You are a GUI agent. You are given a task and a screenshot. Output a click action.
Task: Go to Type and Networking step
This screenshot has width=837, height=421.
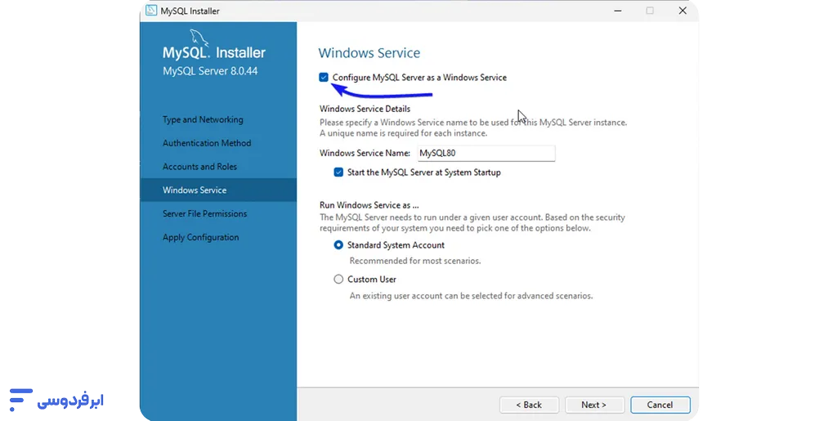203,120
